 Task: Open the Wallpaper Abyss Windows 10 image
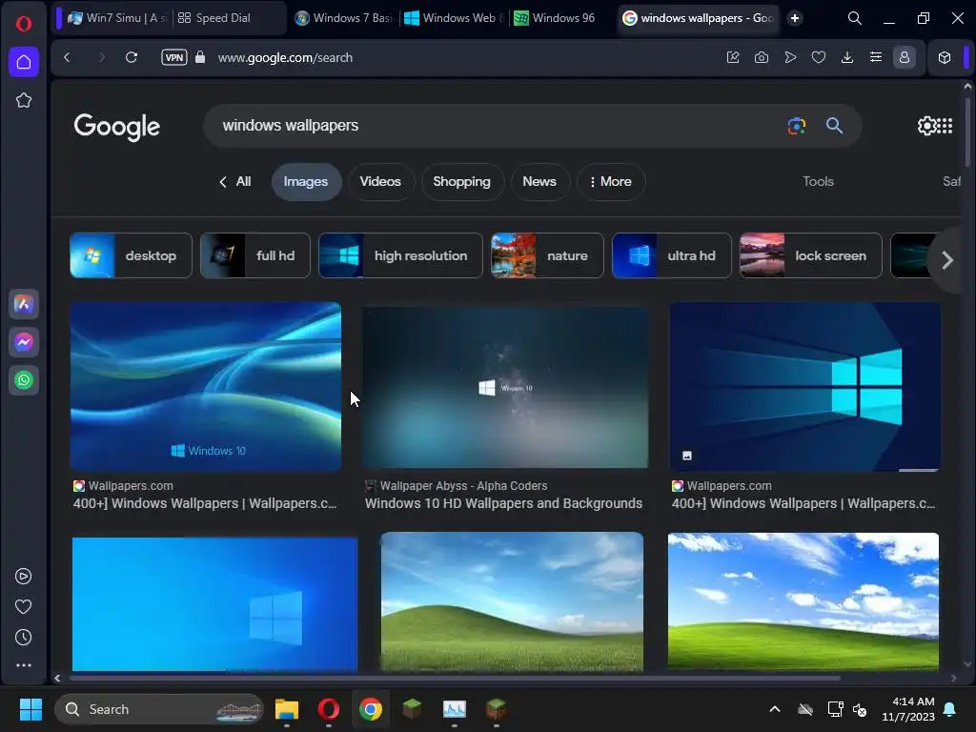(x=505, y=387)
